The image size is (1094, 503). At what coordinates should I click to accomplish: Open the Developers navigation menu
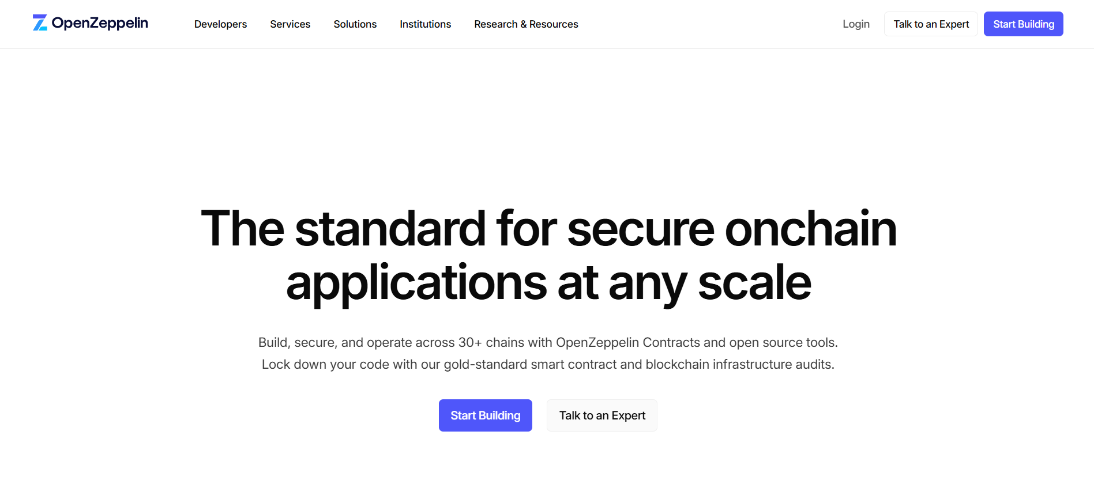220,24
